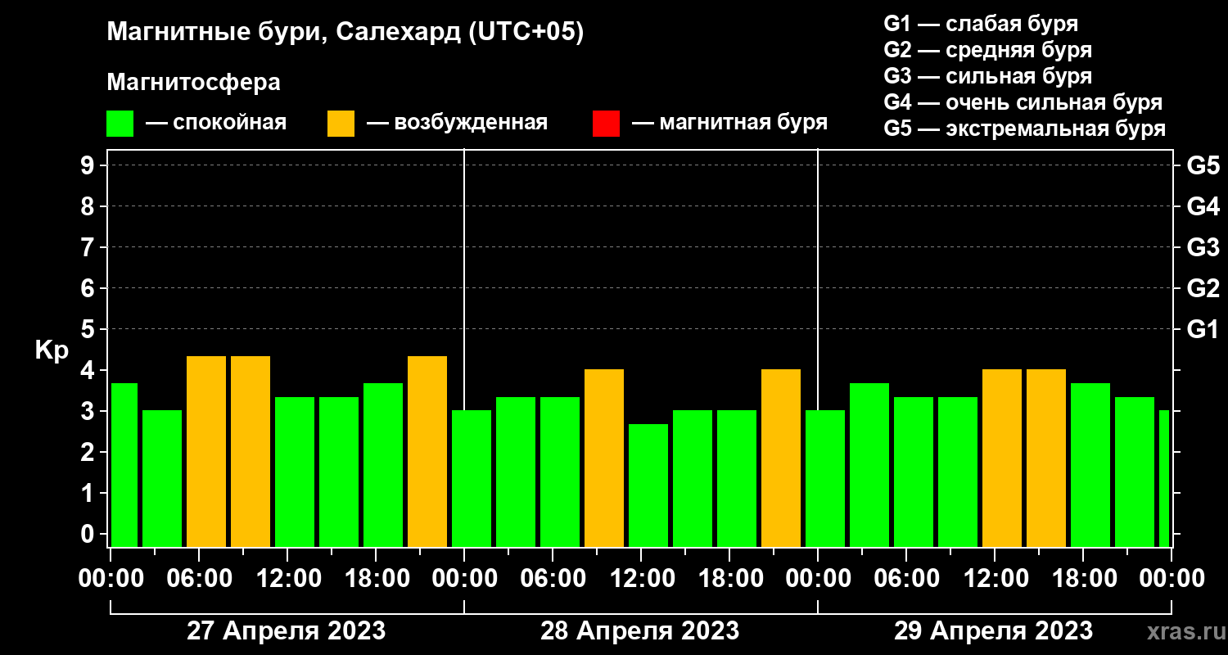The height and width of the screenshot is (655, 1228).
Task: Click the '— спокойная' legend label
Action: point(216,123)
